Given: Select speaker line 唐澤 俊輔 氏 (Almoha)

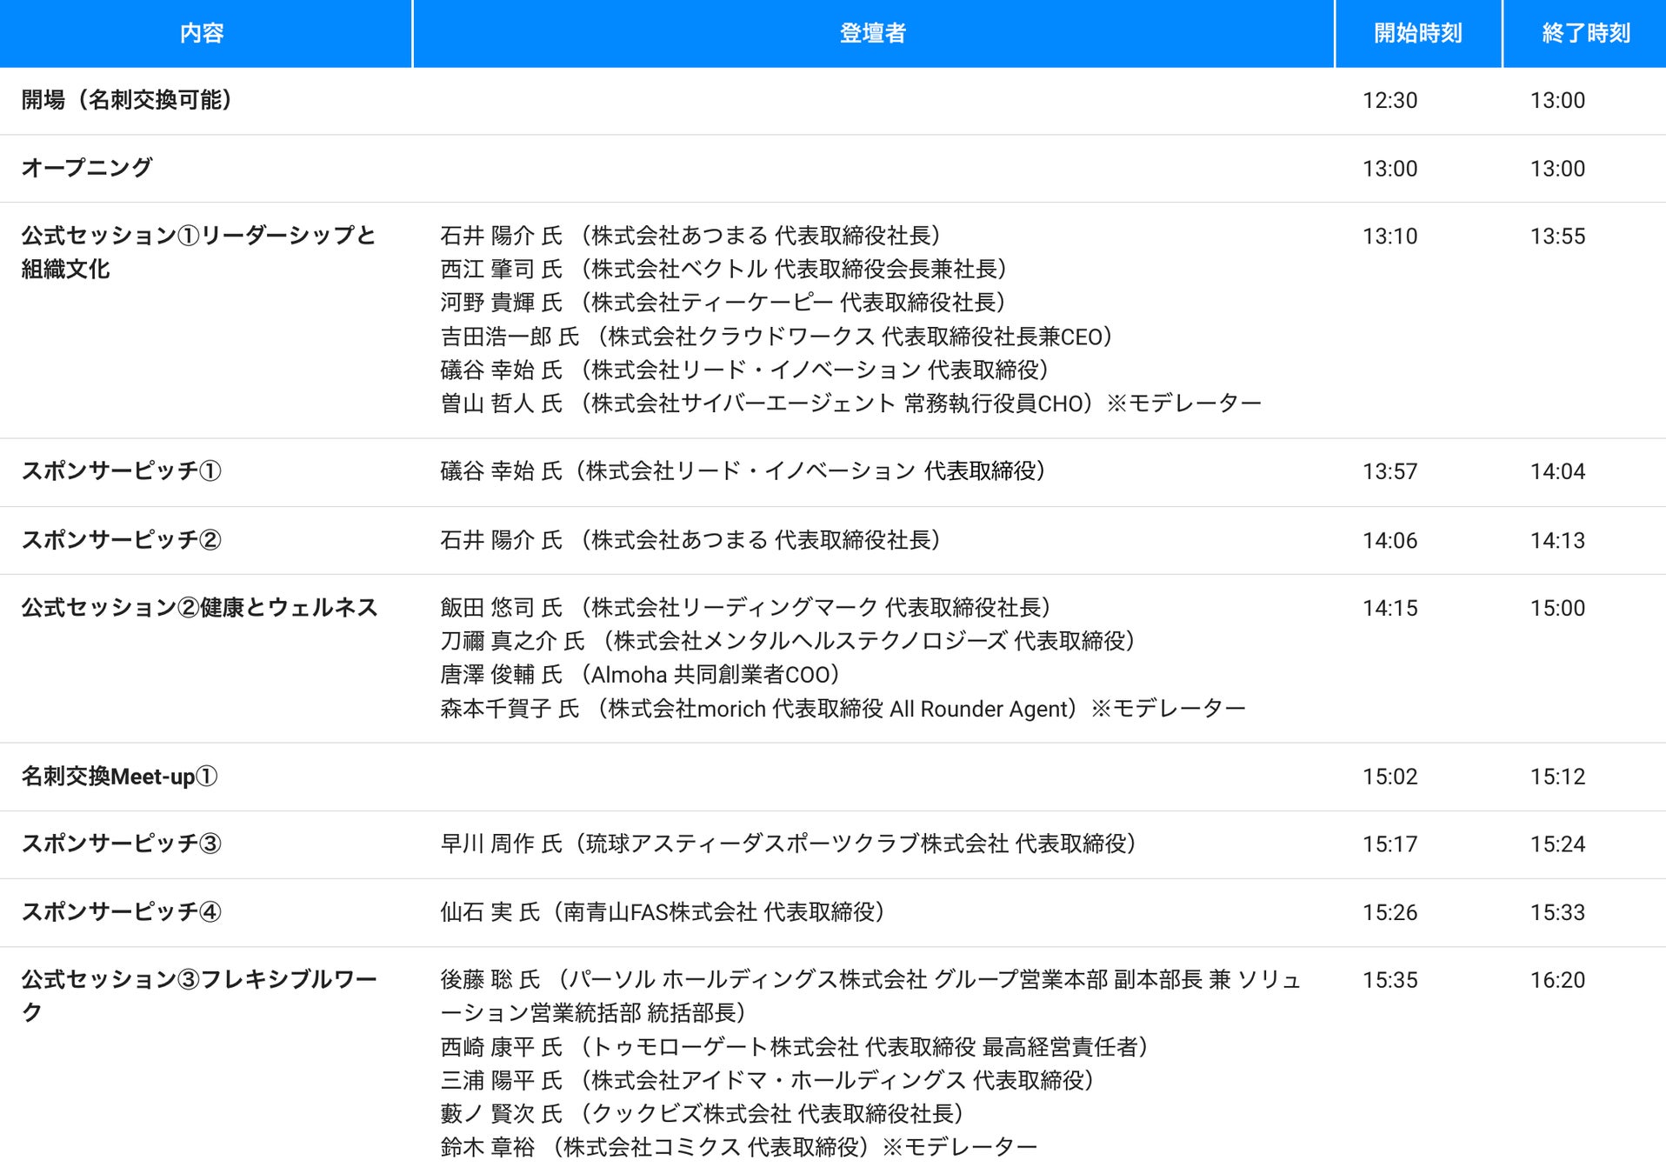Looking at the screenshot, I should 640,675.
